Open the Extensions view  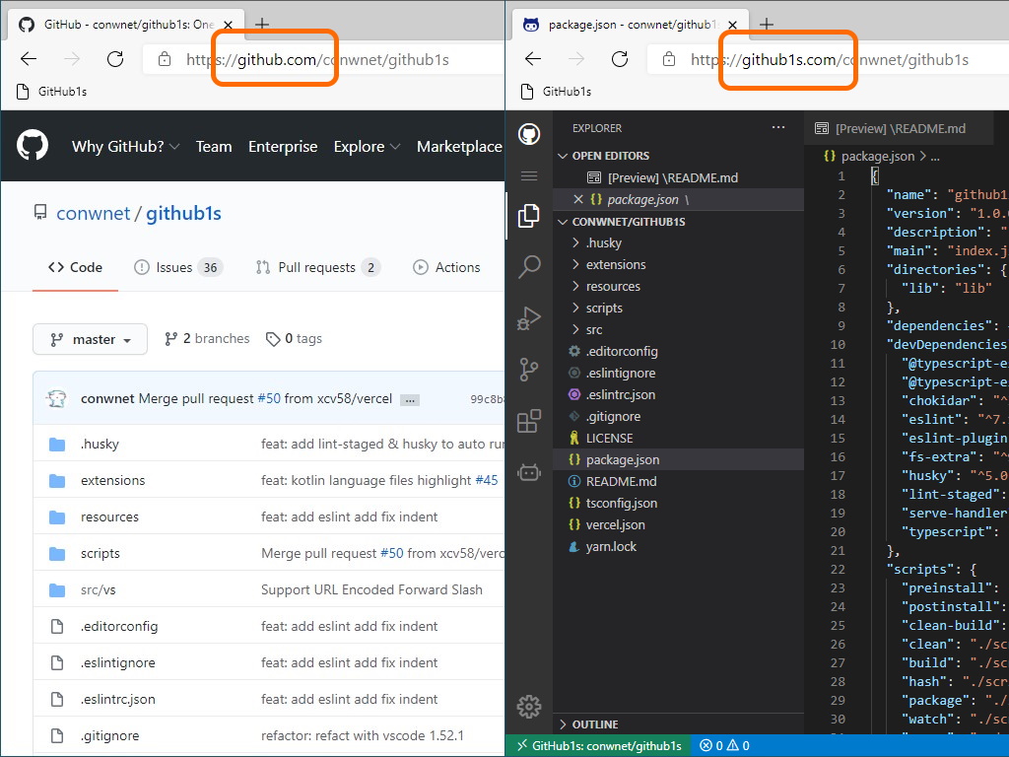click(529, 420)
